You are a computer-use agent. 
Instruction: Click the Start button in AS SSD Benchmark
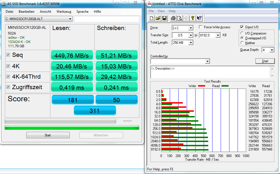(48, 135)
